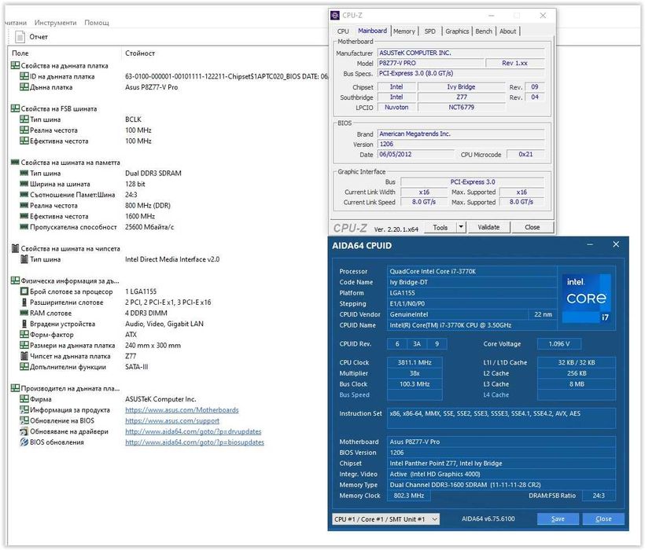Viewport: 645px width, 550px height.
Task: Click the motherboard chipset row icon
Action: click(24, 356)
